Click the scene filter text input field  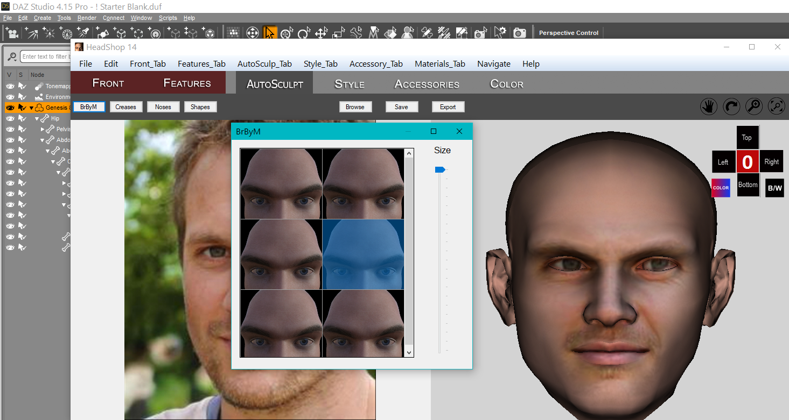[x=45, y=56]
